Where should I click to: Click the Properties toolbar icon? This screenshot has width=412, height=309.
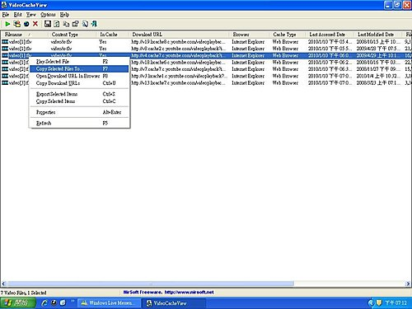[x=75, y=24]
